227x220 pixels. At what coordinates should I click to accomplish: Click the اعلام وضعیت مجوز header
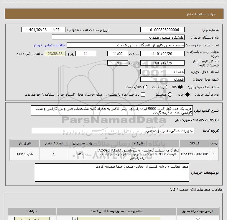tap(116, 211)
